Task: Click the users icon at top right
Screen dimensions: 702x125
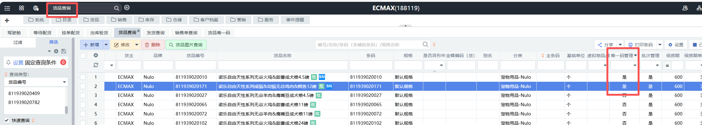Action: tap(685, 8)
